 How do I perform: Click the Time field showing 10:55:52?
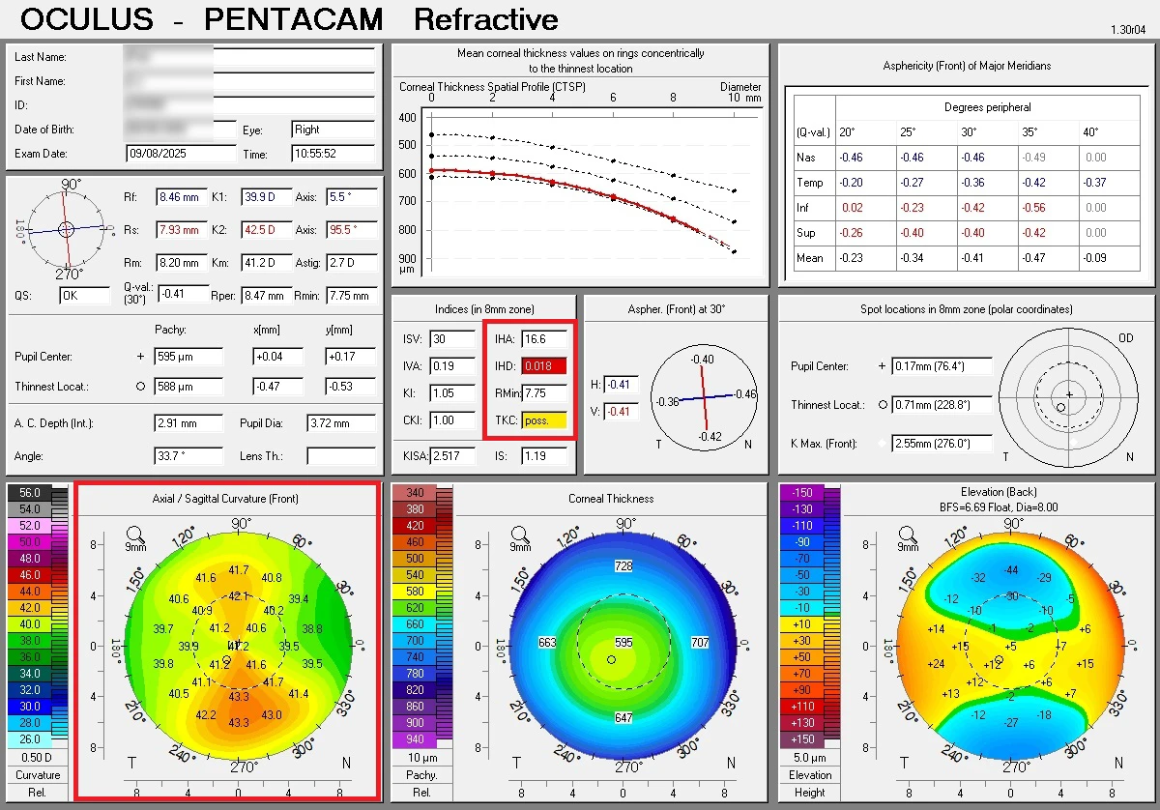[x=333, y=154]
